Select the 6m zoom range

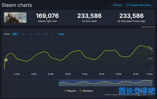[46, 34]
